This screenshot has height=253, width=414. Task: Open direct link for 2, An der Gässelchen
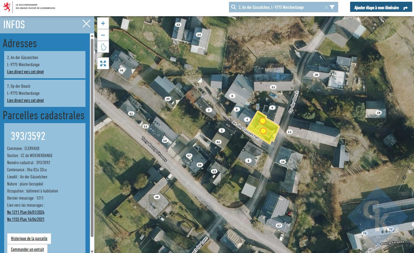coord(25,72)
